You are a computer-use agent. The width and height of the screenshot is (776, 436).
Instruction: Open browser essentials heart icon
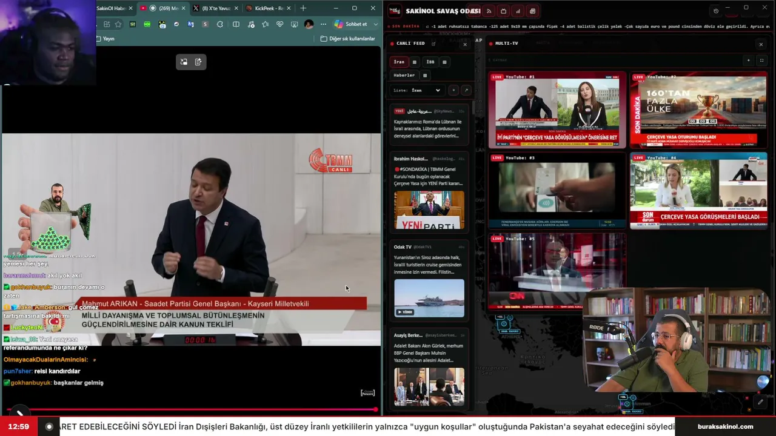click(279, 24)
